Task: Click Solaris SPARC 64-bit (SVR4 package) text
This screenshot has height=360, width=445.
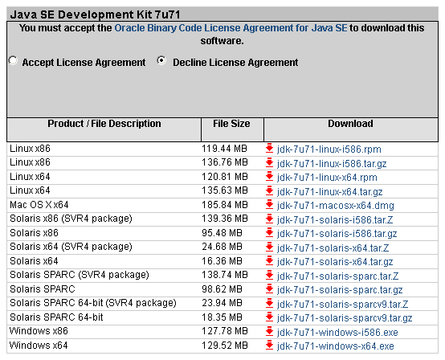Action: pyautogui.click(x=93, y=303)
